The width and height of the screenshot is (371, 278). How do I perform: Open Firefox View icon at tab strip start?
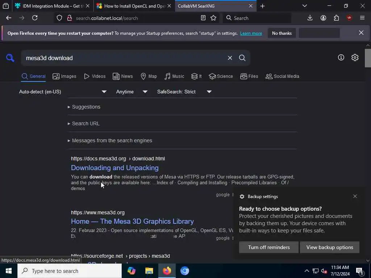click(x=6, y=6)
